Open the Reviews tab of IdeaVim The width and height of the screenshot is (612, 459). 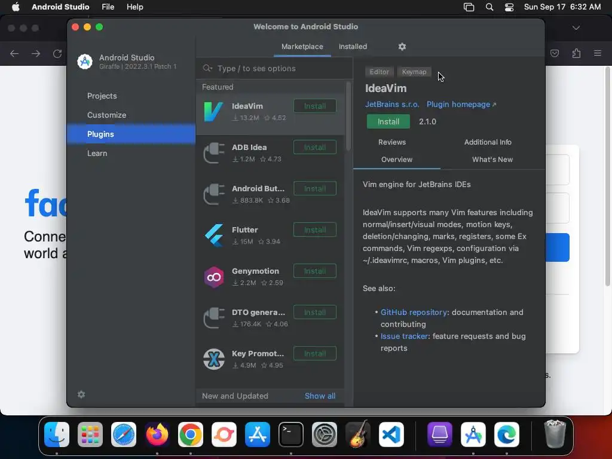point(392,142)
